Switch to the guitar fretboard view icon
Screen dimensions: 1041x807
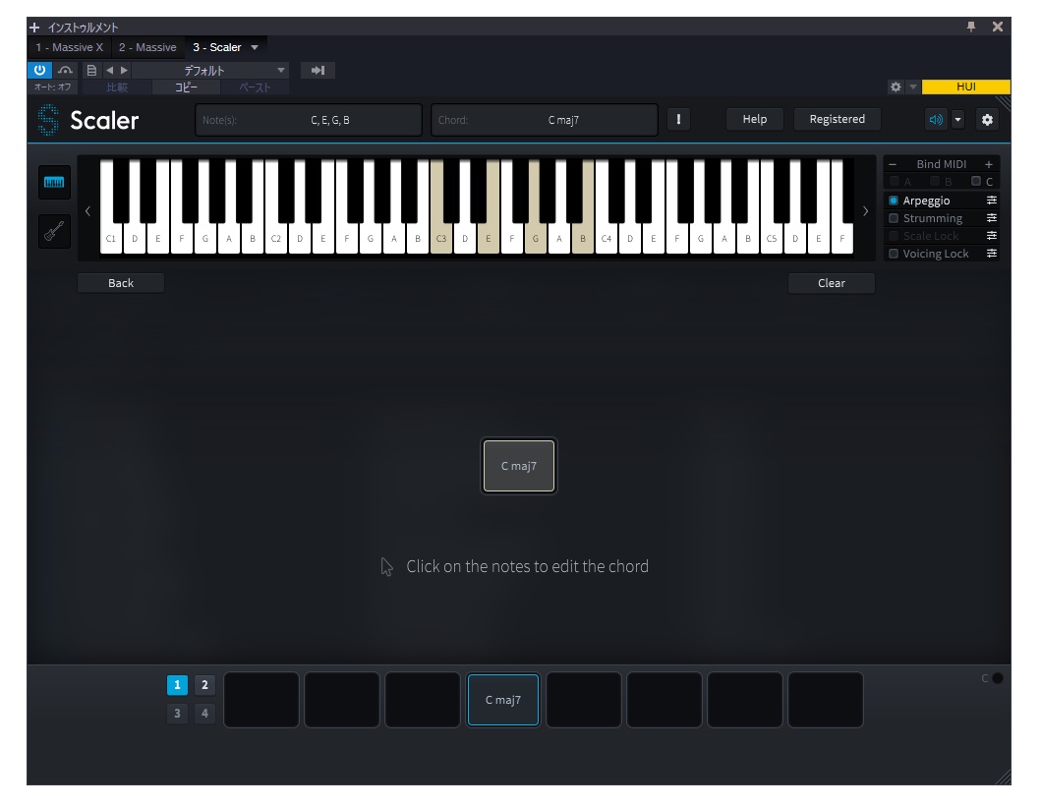[x=54, y=232]
